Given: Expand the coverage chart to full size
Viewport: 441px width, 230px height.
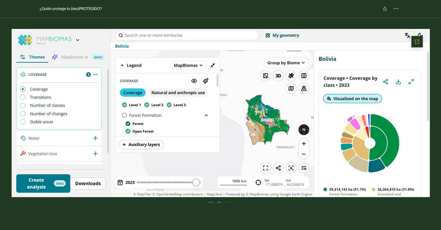Looking at the screenshot, I should (x=411, y=82).
